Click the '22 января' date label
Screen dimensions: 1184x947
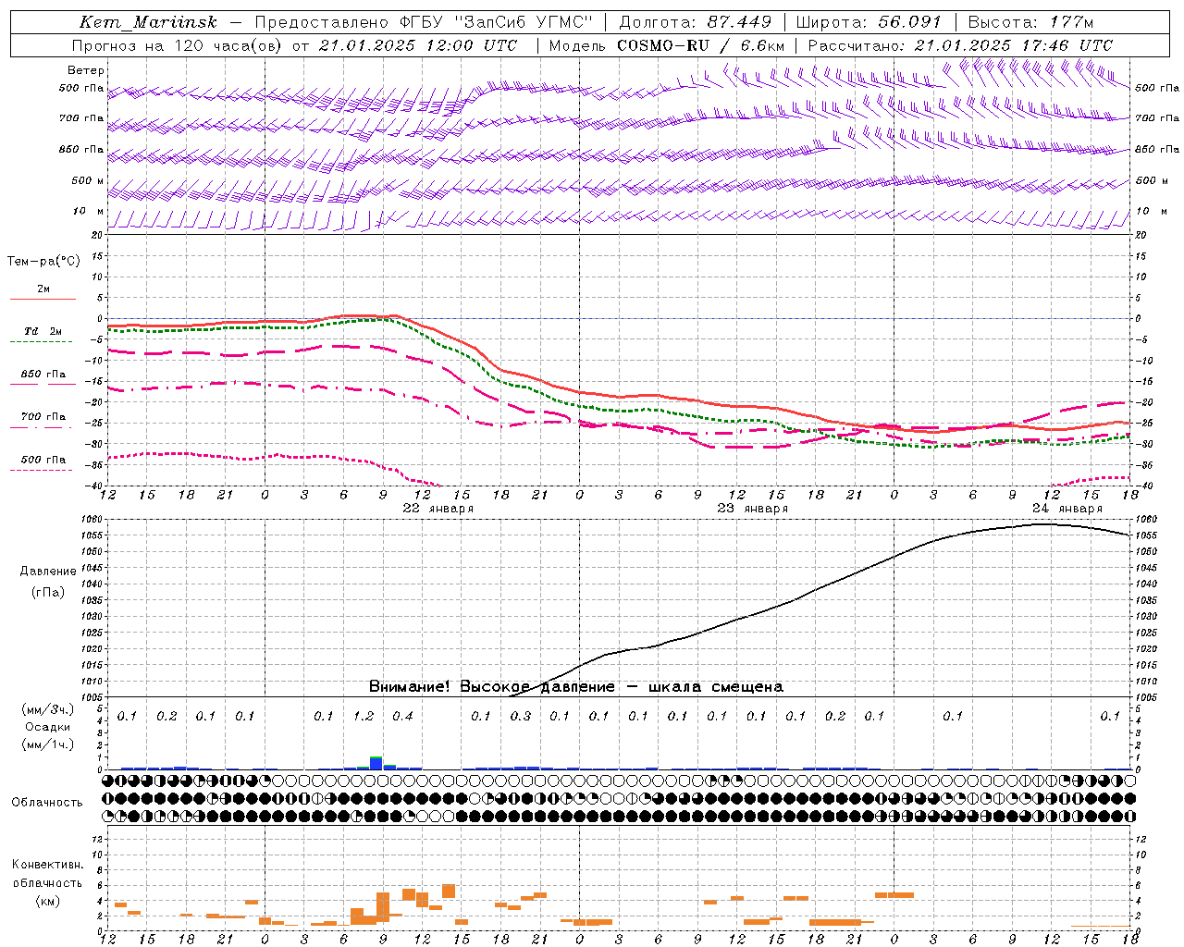click(438, 509)
